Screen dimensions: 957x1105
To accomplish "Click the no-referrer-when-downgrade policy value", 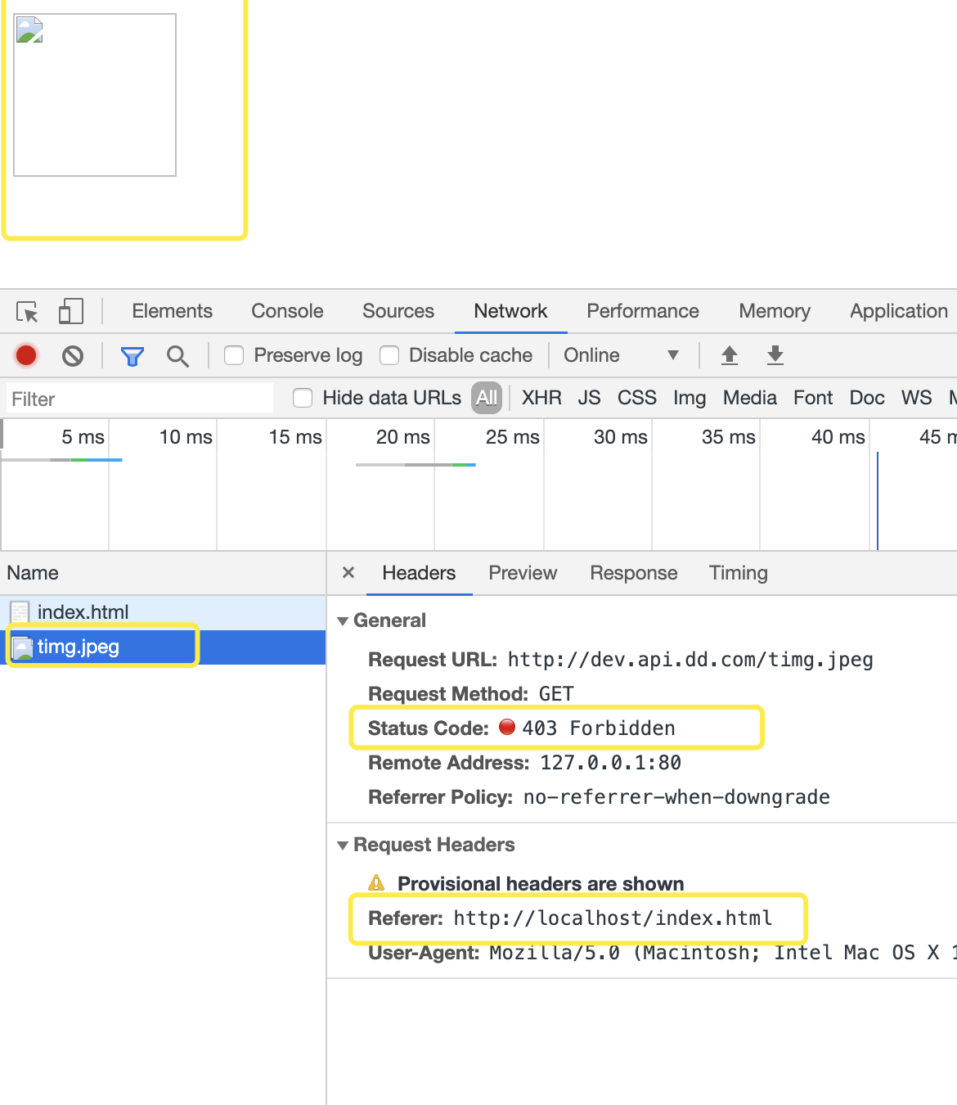I will pos(676,797).
